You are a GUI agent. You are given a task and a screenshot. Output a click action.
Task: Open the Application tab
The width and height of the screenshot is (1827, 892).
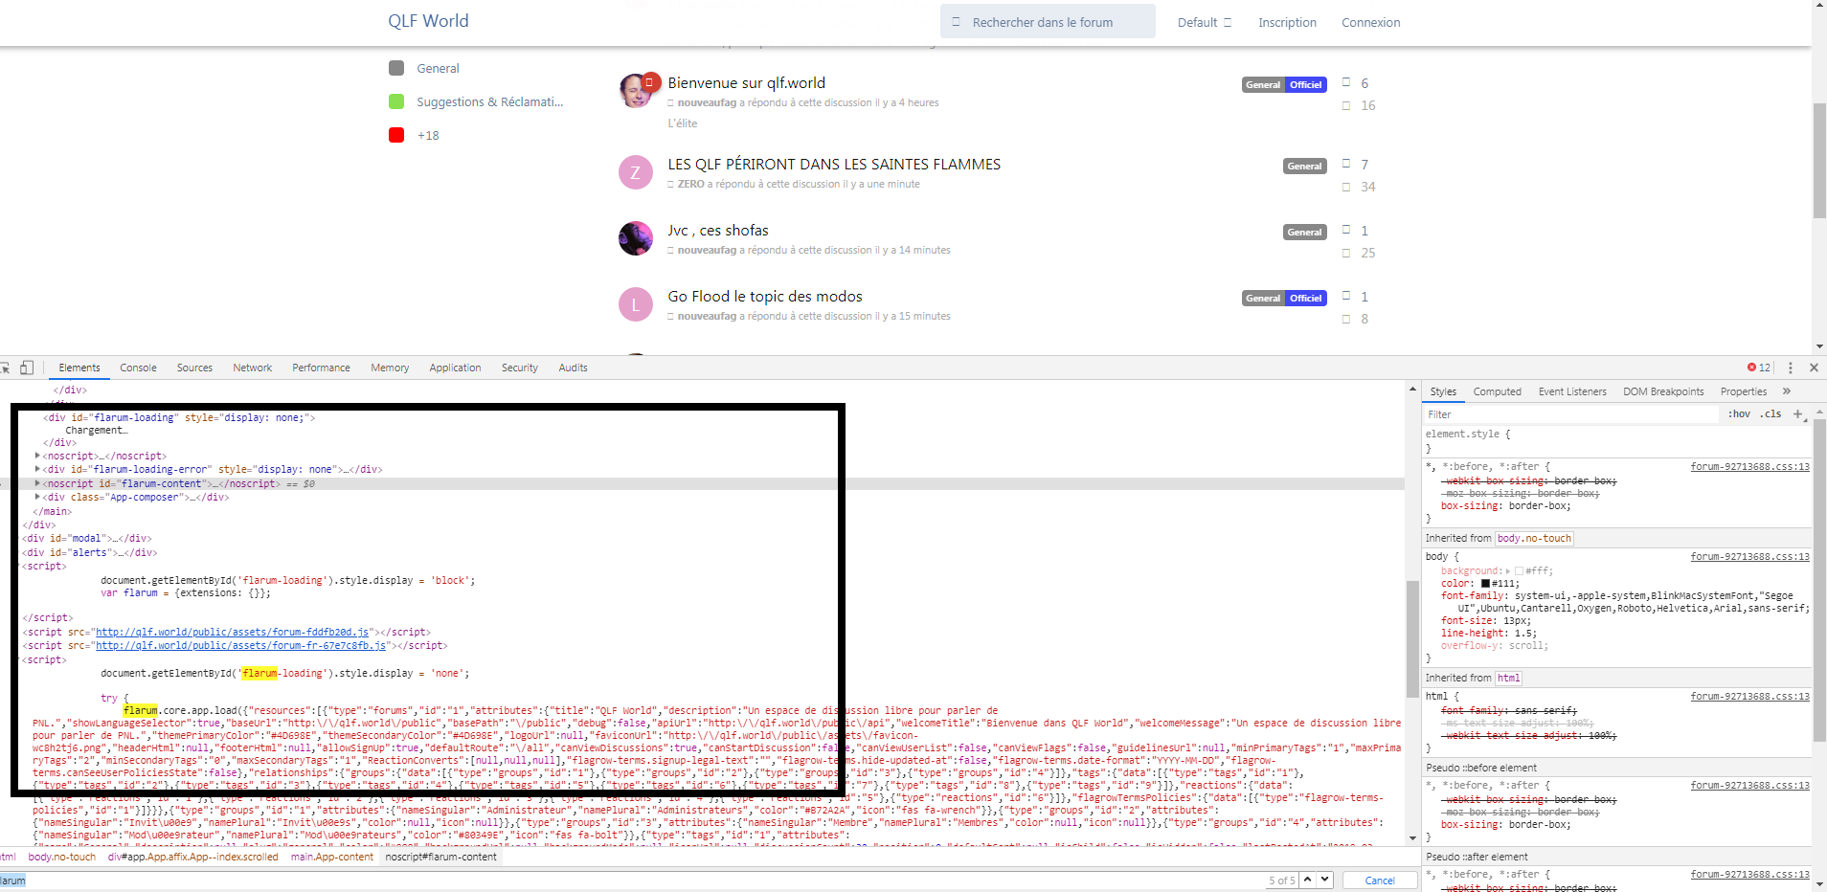click(x=455, y=368)
